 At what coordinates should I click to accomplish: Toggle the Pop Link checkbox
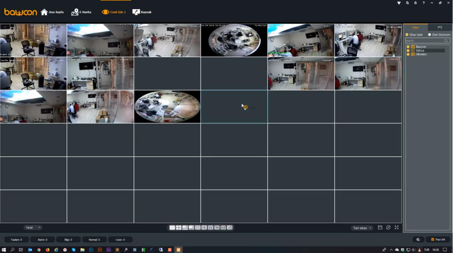click(x=433, y=239)
